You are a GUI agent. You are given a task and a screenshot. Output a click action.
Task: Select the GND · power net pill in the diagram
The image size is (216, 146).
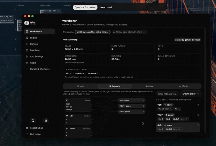(x=132, y=112)
